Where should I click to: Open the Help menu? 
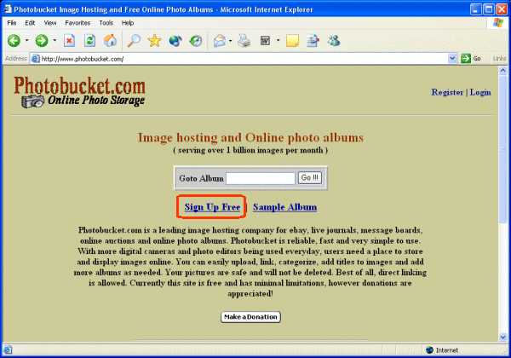click(128, 23)
